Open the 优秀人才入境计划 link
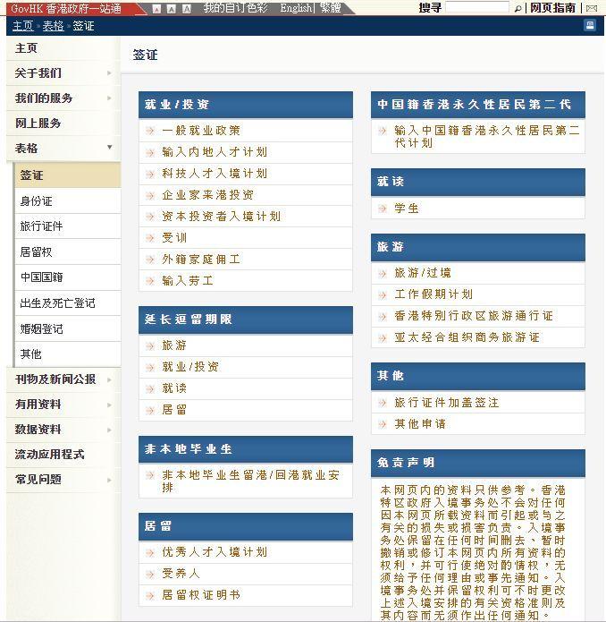This screenshot has width=606, height=622. (x=215, y=552)
